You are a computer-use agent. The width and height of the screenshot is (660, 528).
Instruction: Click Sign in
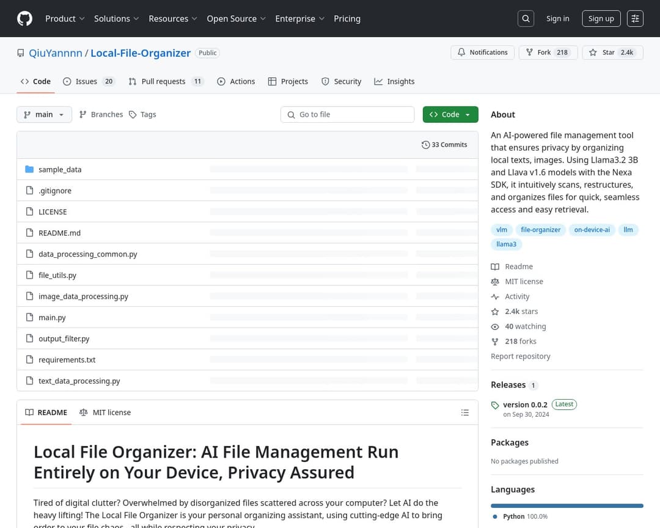point(558,18)
